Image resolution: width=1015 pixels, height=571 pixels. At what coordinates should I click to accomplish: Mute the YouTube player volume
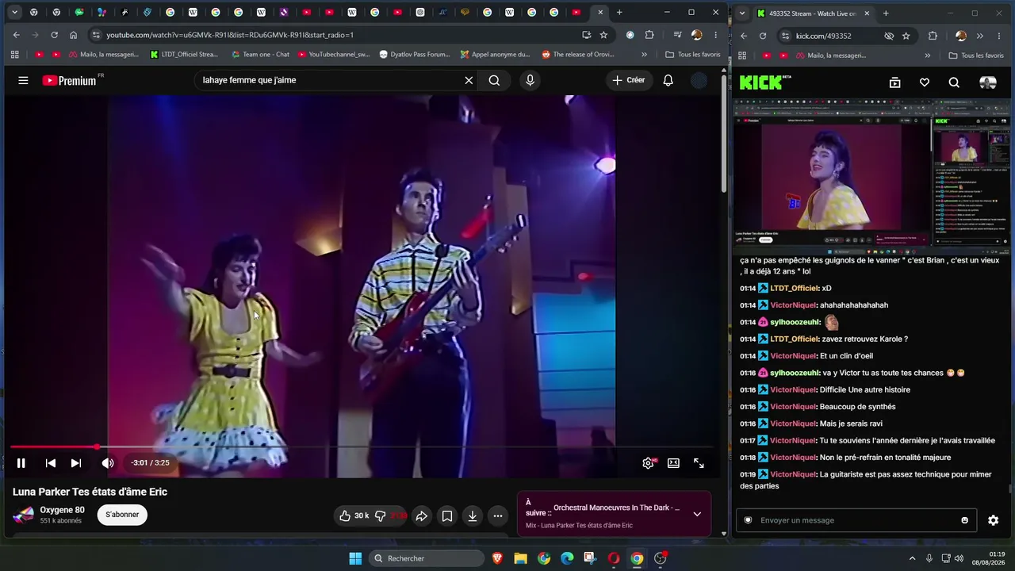point(108,463)
